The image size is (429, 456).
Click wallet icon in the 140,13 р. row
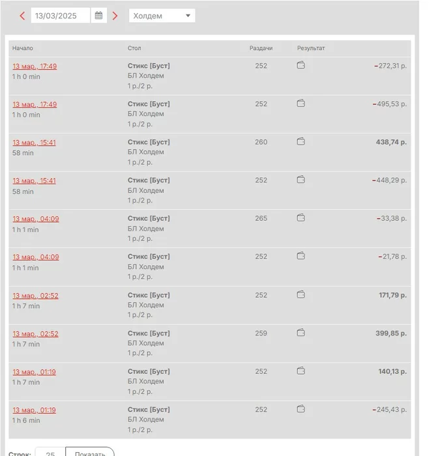click(x=301, y=371)
